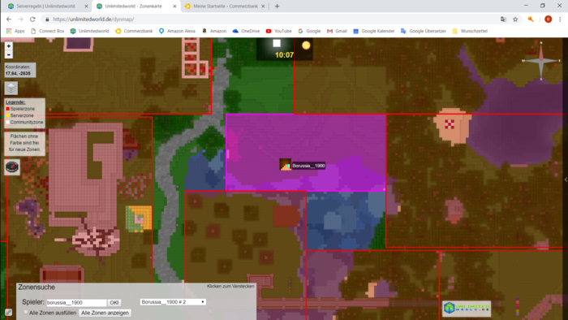The image size is (568, 320).
Task: Open the Connect Box bookmark
Action: (48, 31)
